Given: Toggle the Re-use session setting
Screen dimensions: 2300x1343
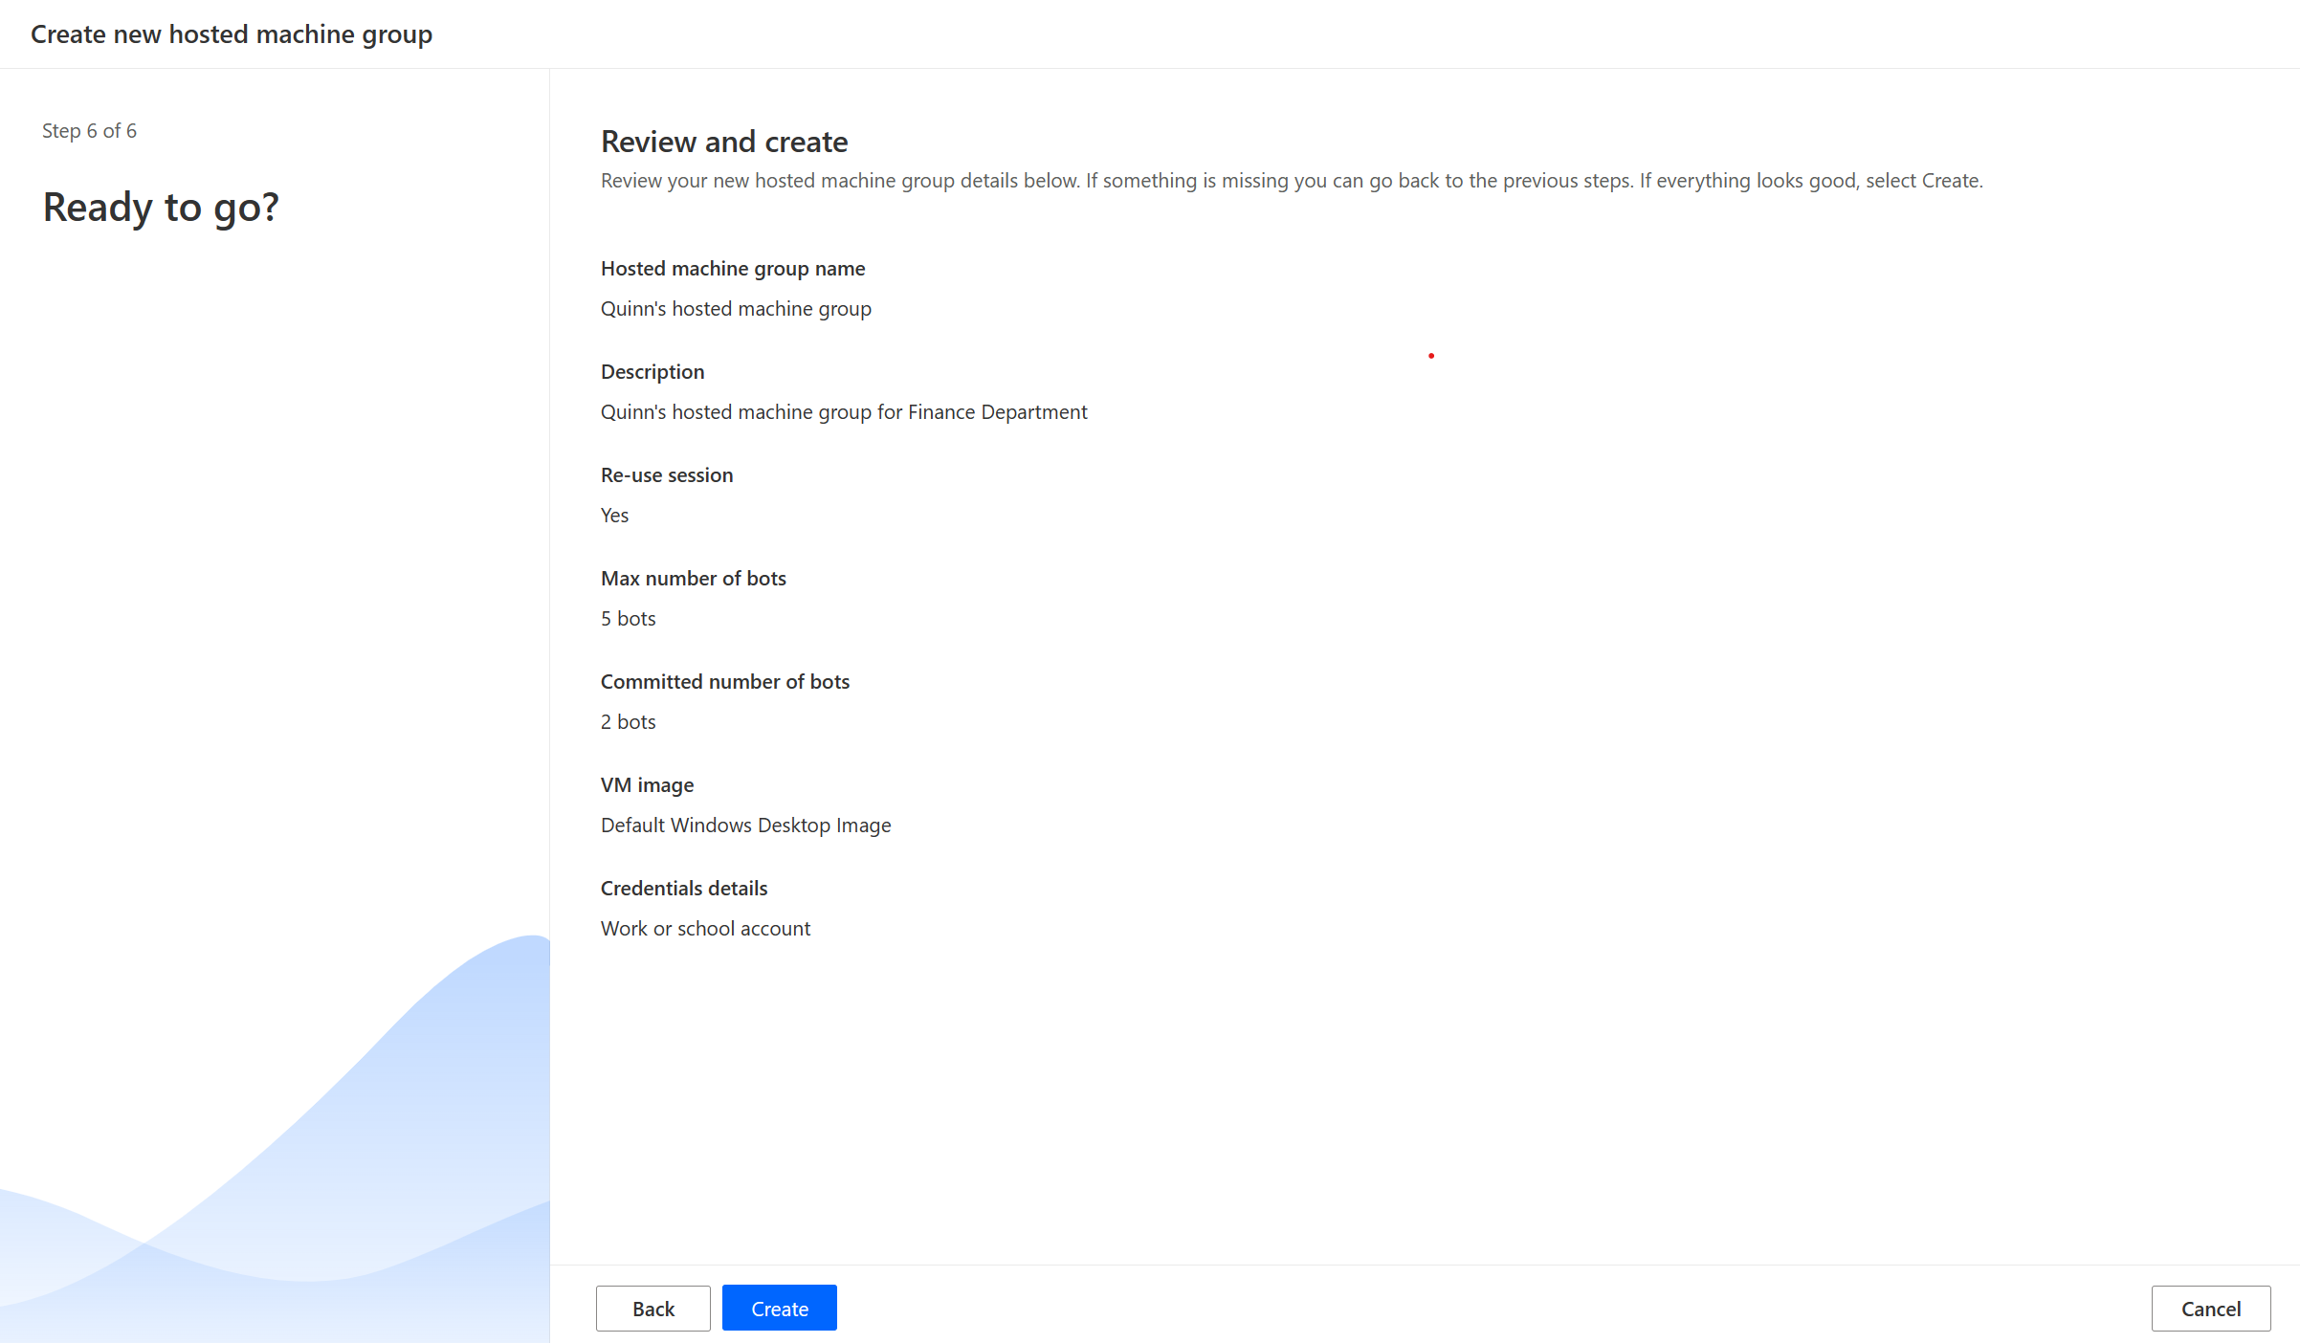Looking at the screenshot, I should click(614, 515).
